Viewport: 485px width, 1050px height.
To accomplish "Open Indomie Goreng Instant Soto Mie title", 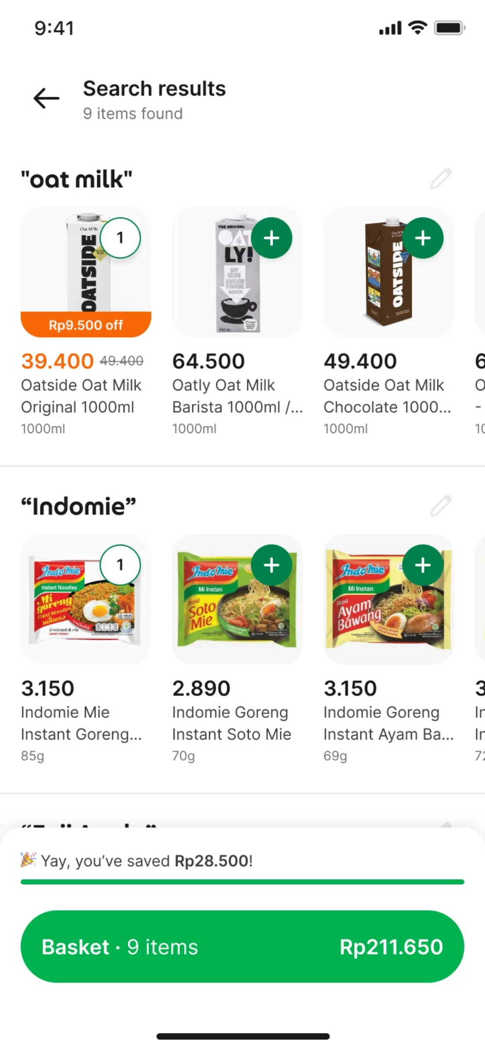I will [x=231, y=723].
